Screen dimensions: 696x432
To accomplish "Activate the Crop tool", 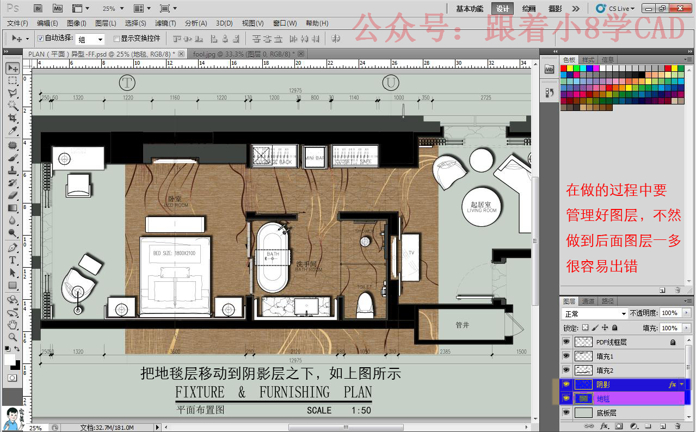I will tap(12, 117).
